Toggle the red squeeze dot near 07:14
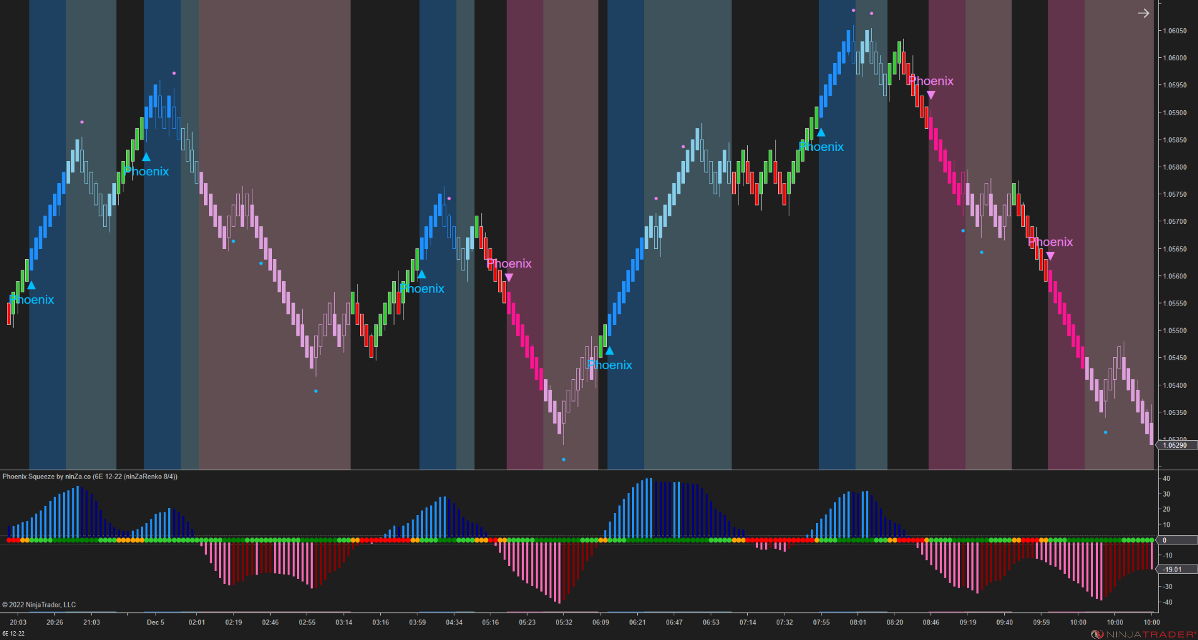 (x=749, y=539)
